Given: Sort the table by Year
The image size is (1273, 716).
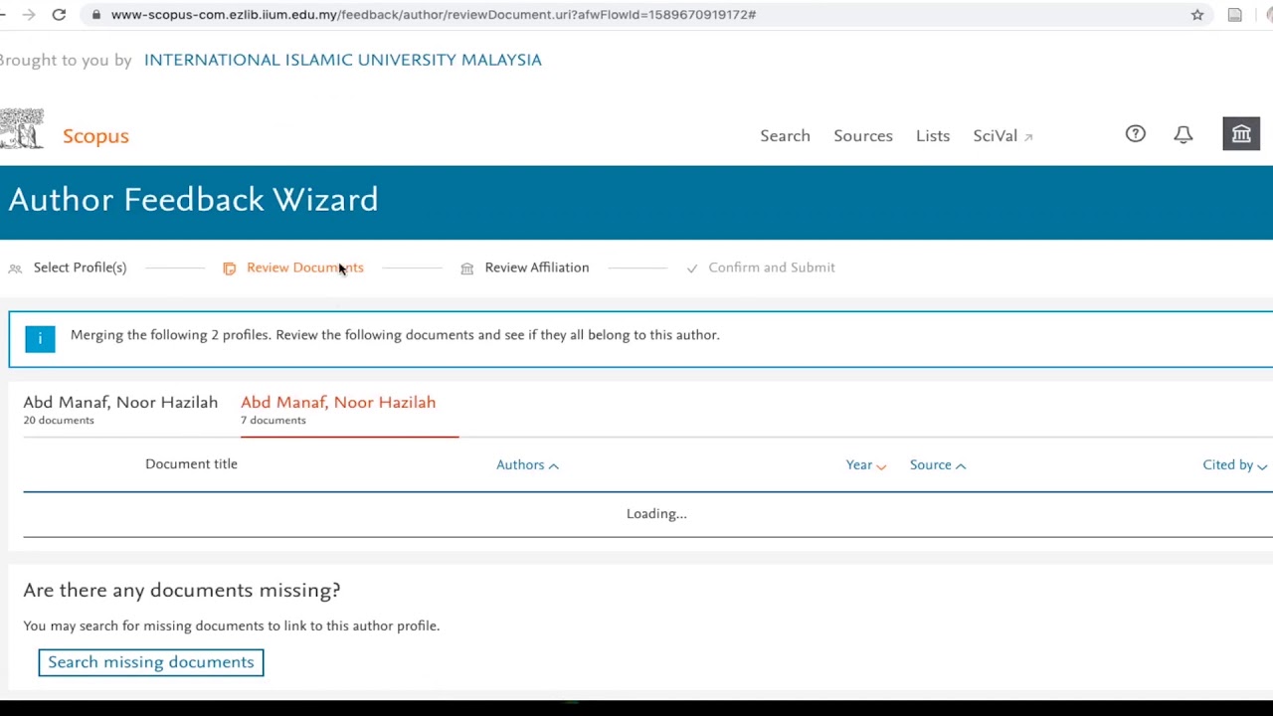Looking at the screenshot, I should pyautogui.click(x=865, y=464).
